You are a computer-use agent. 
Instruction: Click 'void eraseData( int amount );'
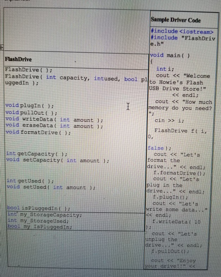point(54,126)
